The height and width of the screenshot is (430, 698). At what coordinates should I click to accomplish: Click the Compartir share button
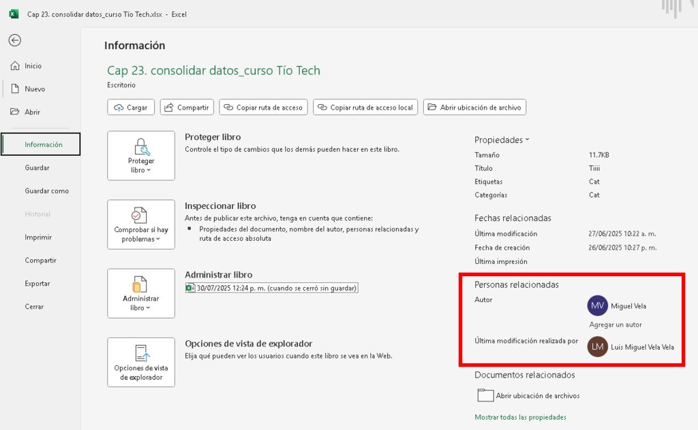coord(187,107)
